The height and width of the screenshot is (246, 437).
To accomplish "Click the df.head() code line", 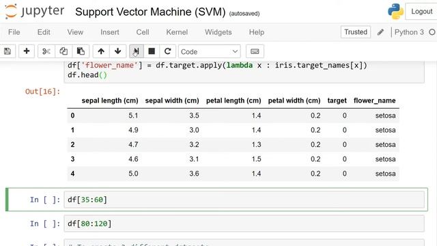I will click(x=87, y=75).
